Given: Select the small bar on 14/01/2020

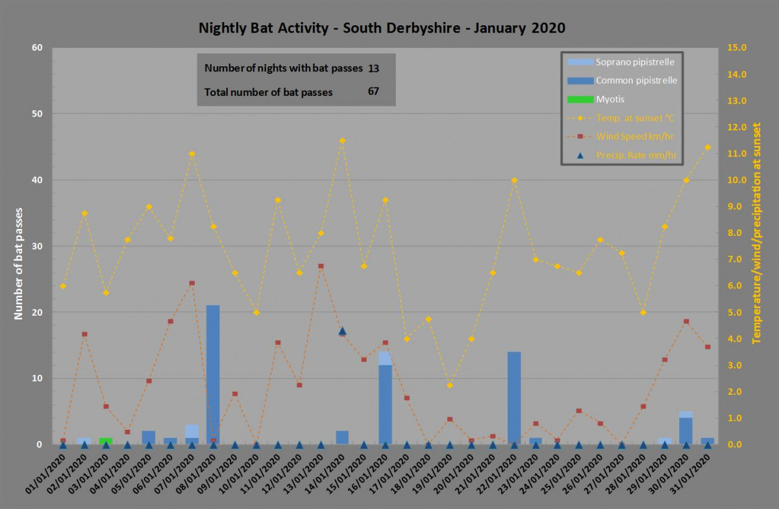Looking at the screenshot, I should pos(342,438).
